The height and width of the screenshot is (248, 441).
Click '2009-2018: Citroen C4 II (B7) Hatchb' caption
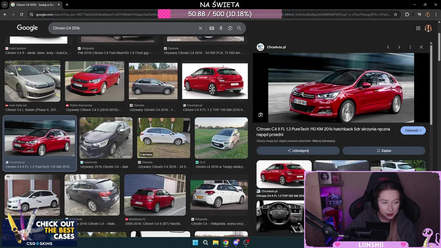[154, 224]
